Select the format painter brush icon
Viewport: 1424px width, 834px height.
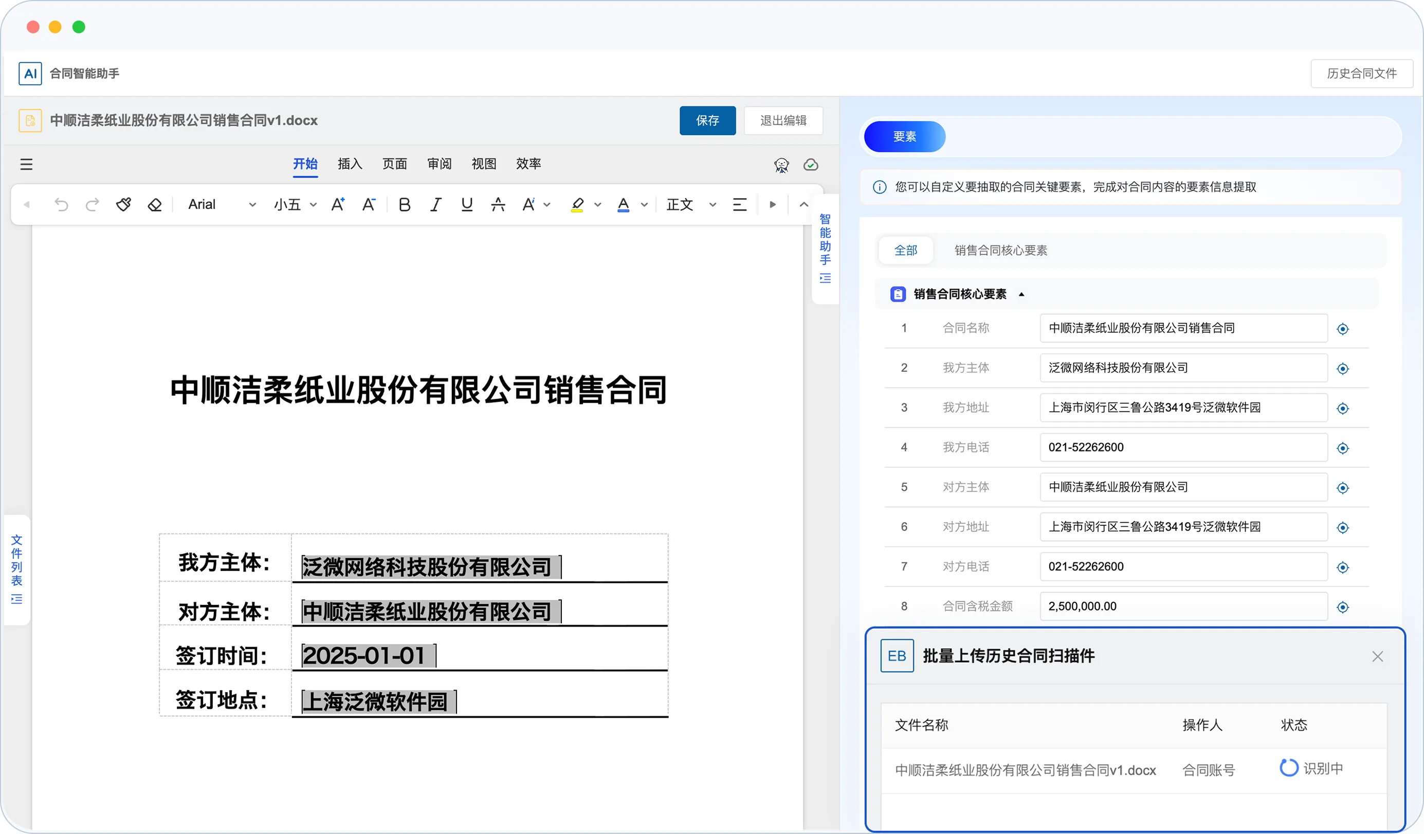tap(124, 204)
